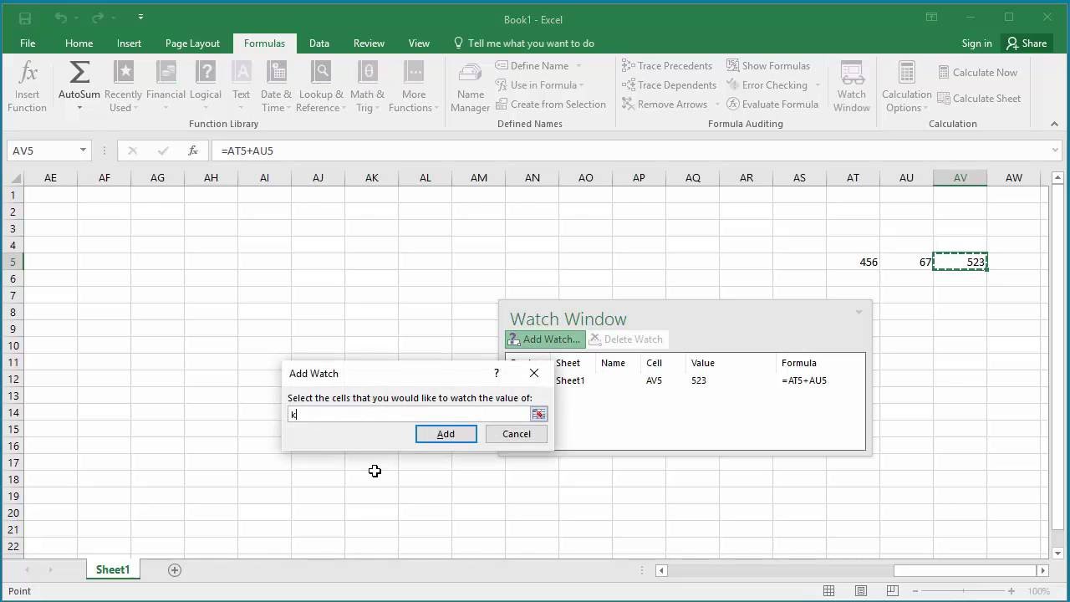The height and width of the screenshot is (602, 1070).
Task: Click the Save icon in title bar
Action: tap(24, 18)
